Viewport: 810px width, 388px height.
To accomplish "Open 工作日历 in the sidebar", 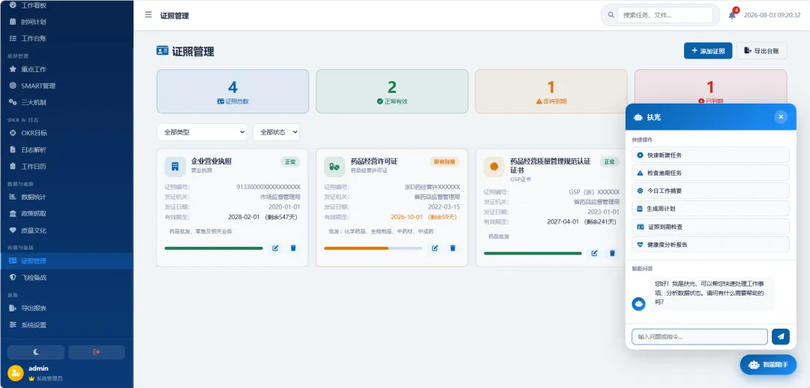I will [66, 167].
